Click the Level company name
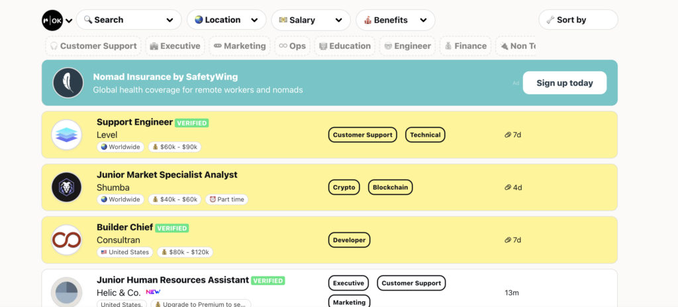 pos(107,135)
